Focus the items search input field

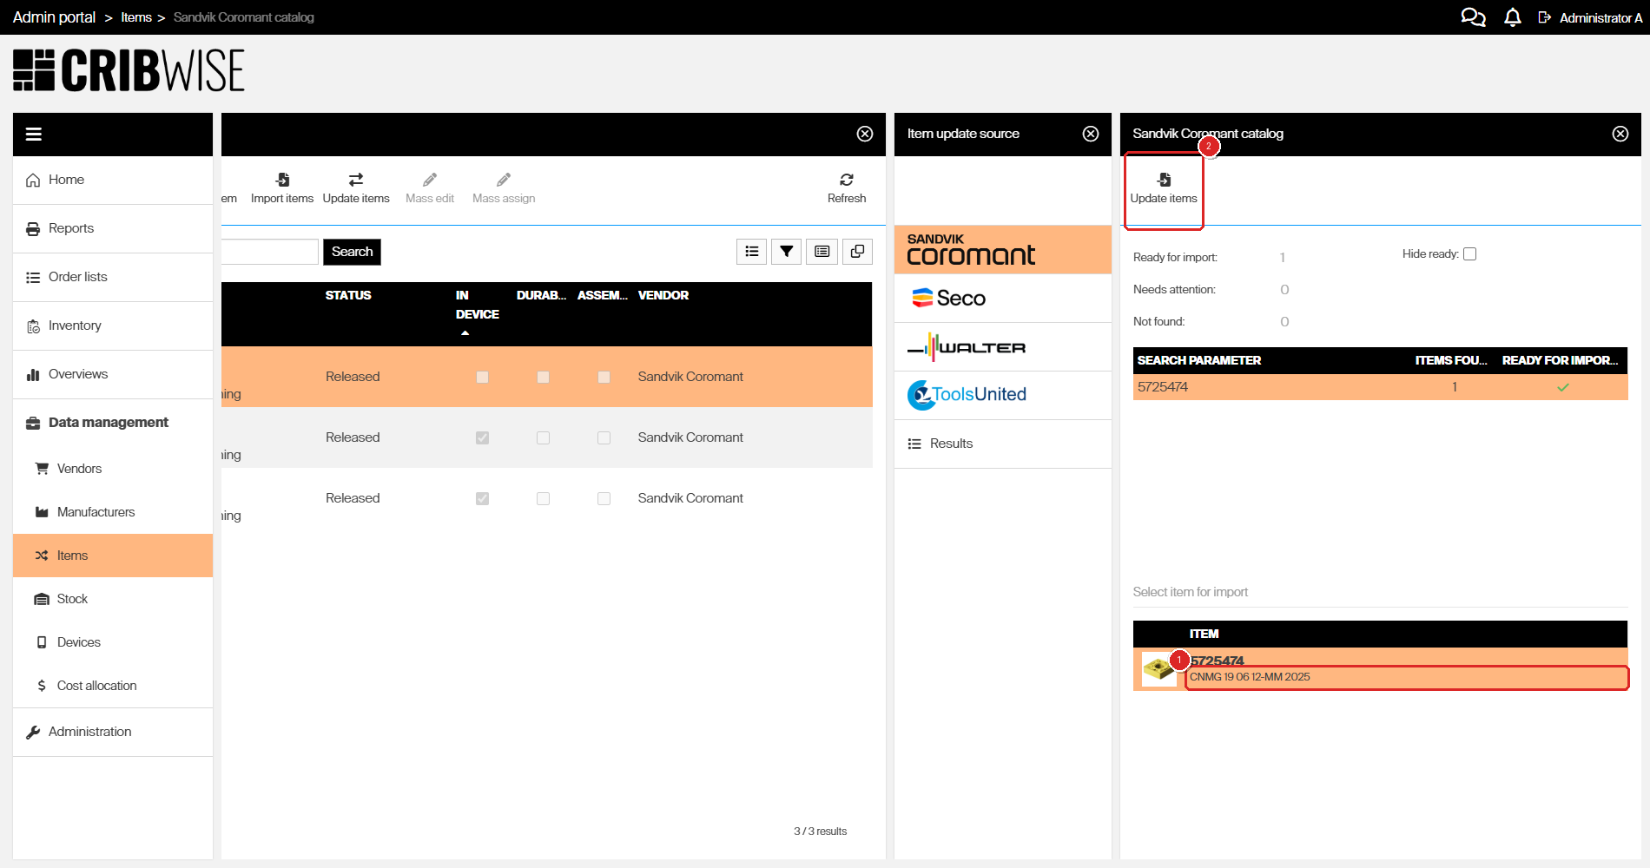coord(270,252)
